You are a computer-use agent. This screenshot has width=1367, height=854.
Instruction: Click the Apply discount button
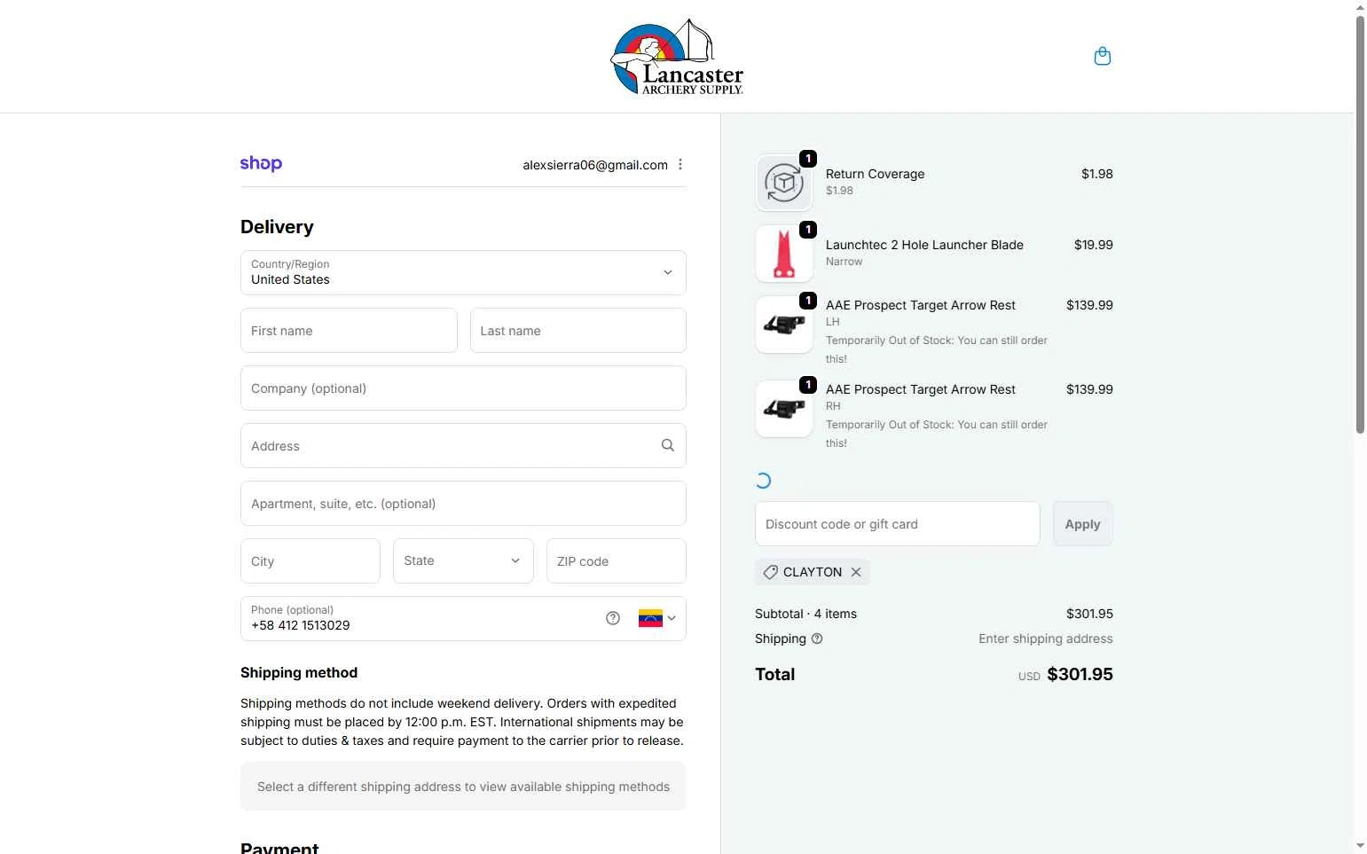click(1083, 523)
